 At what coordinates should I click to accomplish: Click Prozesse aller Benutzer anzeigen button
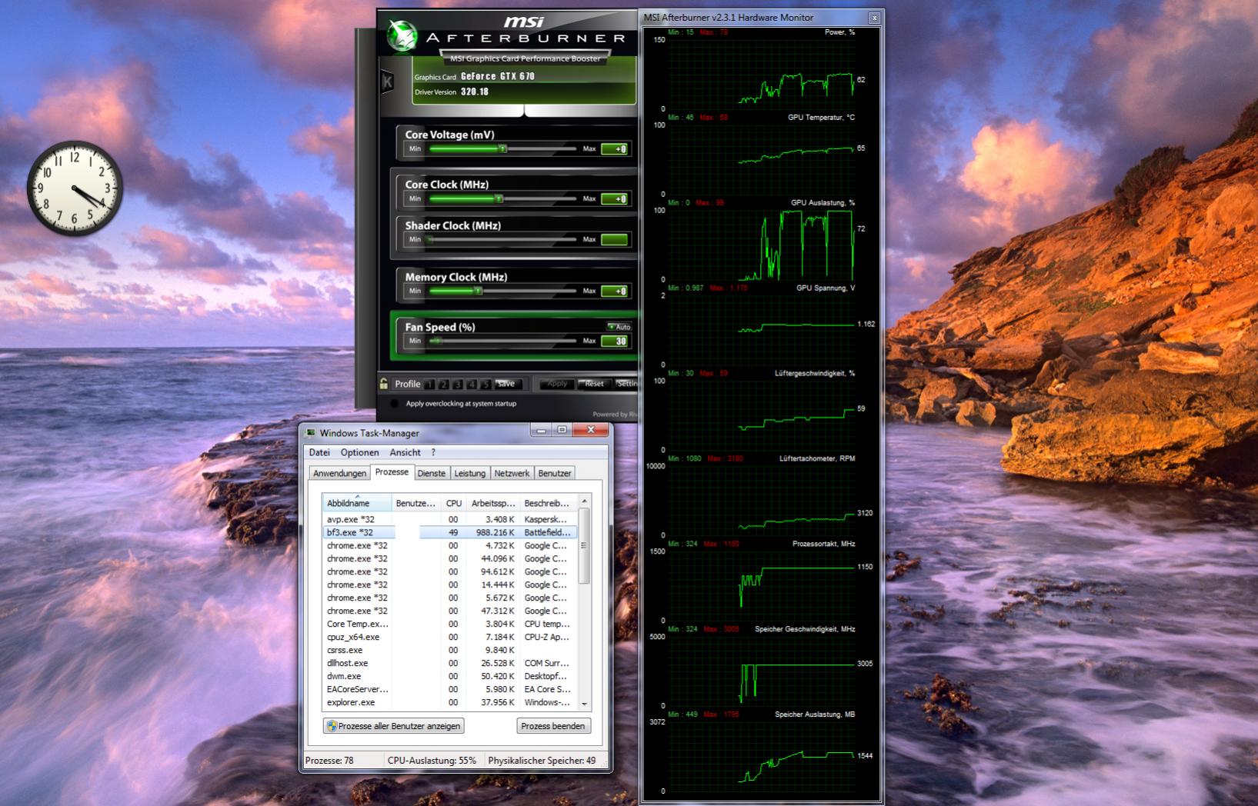click(x=394, y=726)
